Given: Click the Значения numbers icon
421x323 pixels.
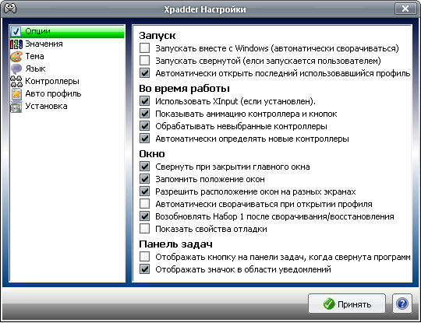Looking at the screenshot, I should tap(16, 44).
